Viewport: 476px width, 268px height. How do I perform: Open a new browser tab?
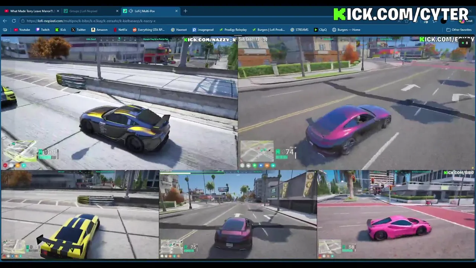[x=185, y=11]
